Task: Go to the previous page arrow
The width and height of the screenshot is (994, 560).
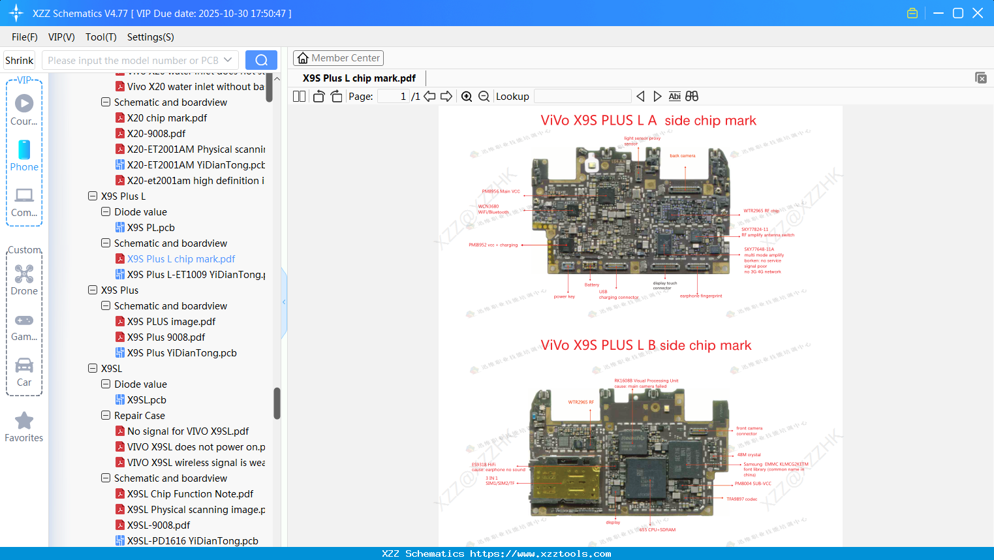Action: tap(429, 97)
